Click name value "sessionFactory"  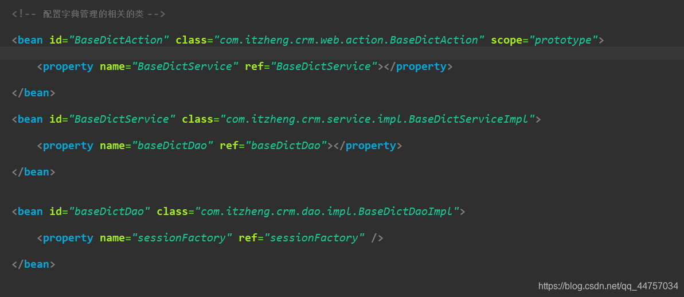coord(182,238)
